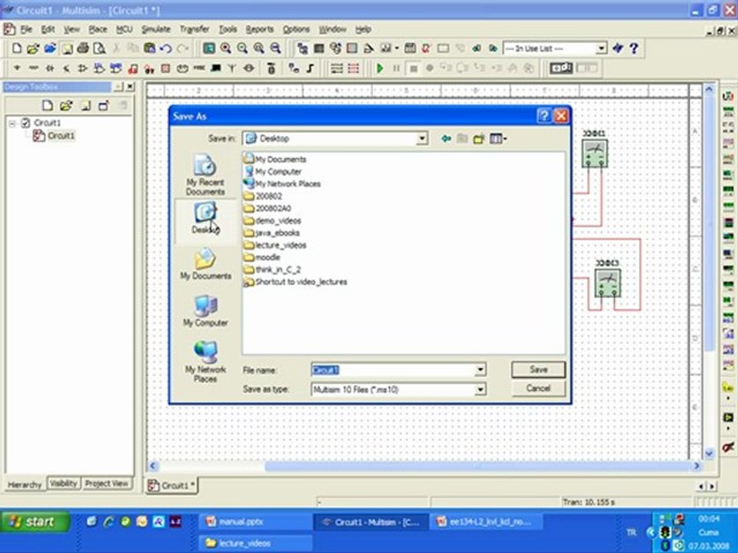
Task: Click the Start button on taskbar
Action: [x=35, y=522]
